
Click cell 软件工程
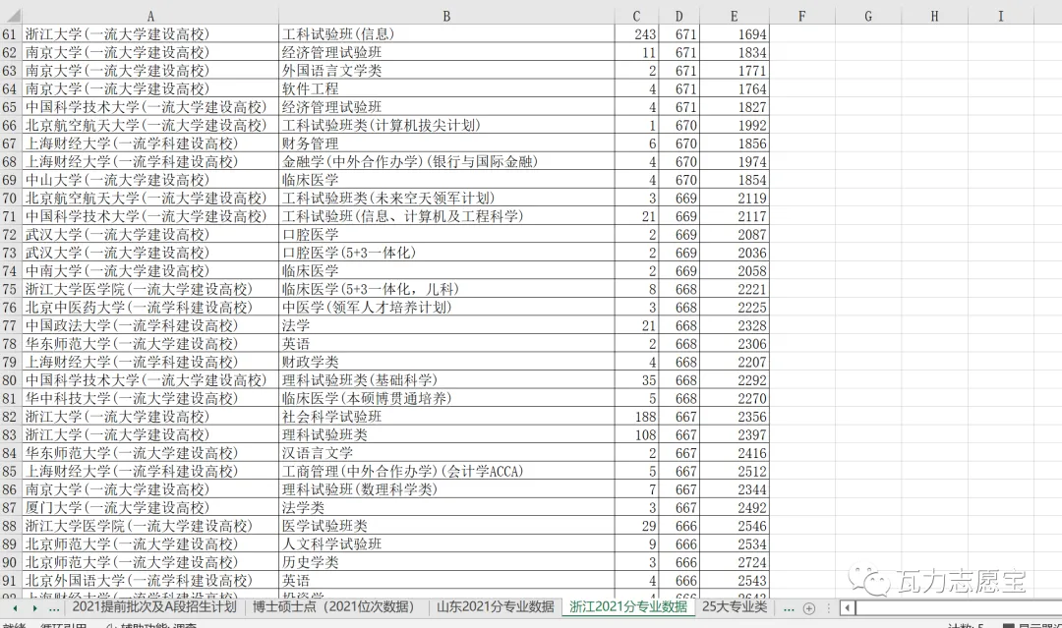tap(446, 88)
